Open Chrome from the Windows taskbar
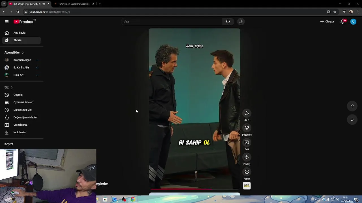The width and height of the screenshot is (362, 203). [x=133, y=199]
